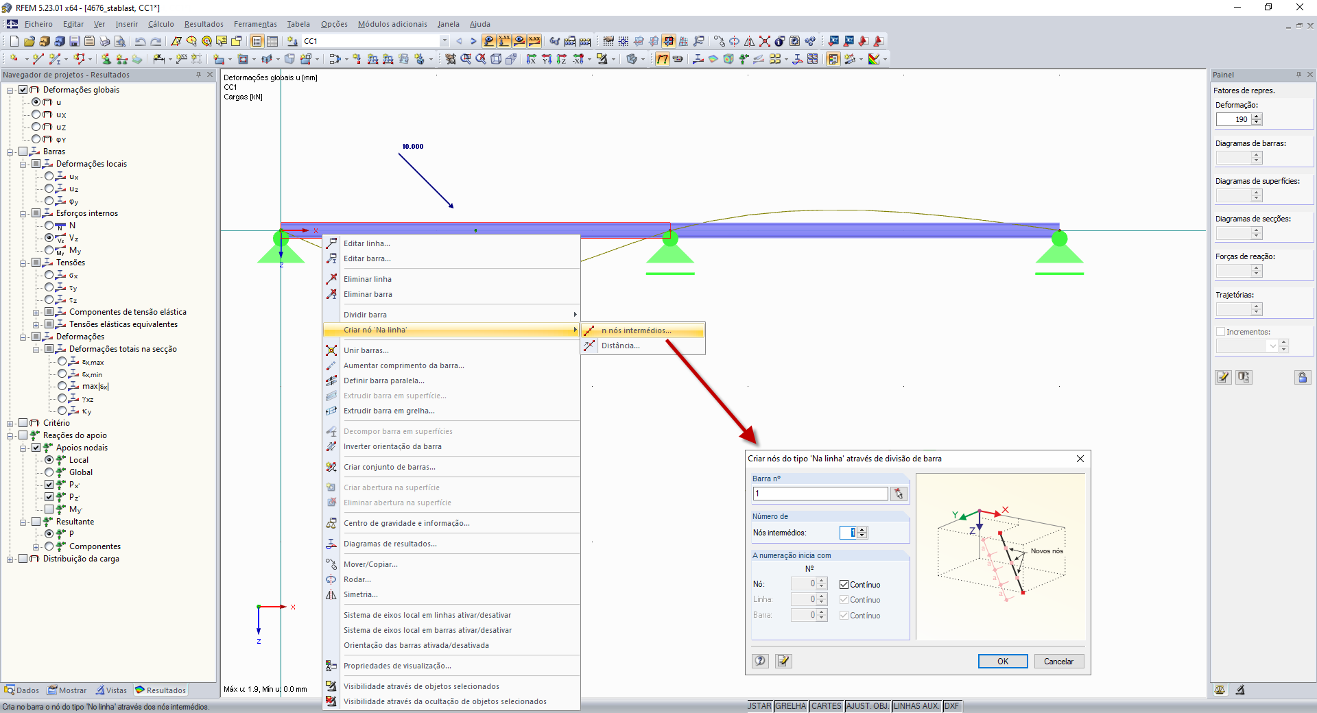Click the print preview icon

pos(120,41)
